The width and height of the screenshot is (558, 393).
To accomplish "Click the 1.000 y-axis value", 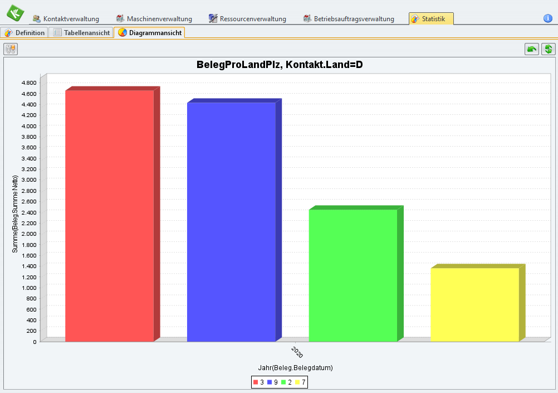I will click(x=29, y=288).
